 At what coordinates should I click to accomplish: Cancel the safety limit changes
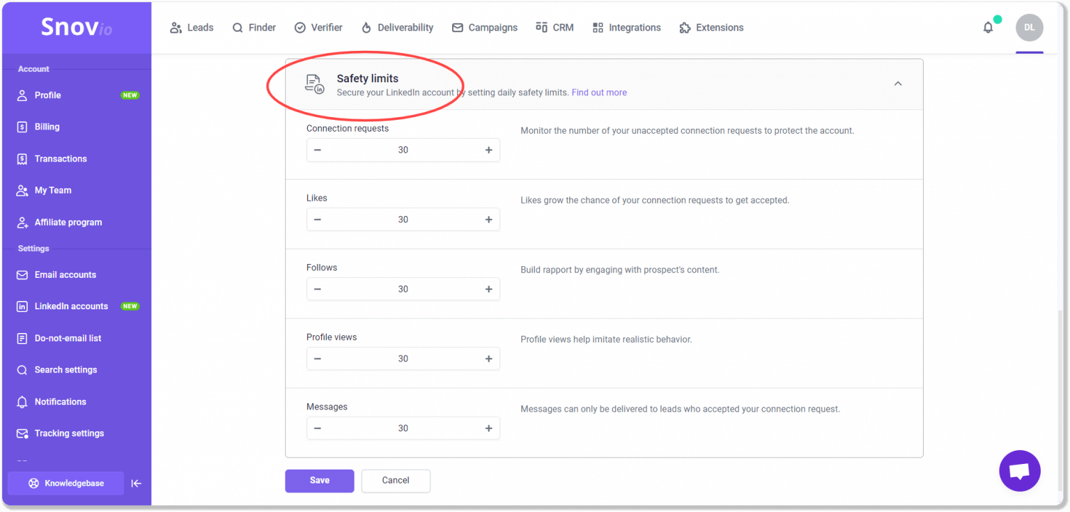point(395,481)
